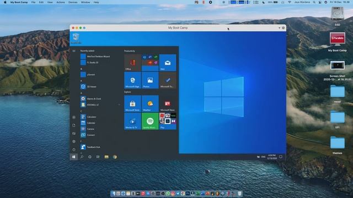This screenshot has width=353, height=198.
Task: Open the Actions menu
Action: [x=61, y=2]
